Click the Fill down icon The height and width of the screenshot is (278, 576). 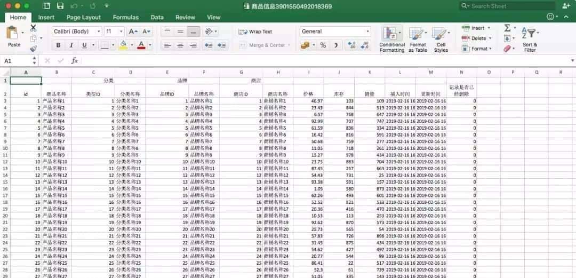tap(507, 38)
